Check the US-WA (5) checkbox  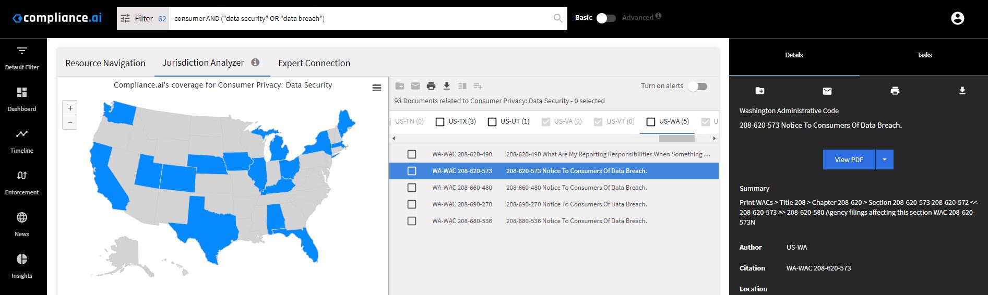pyautogui.click(x=651, y=122)
